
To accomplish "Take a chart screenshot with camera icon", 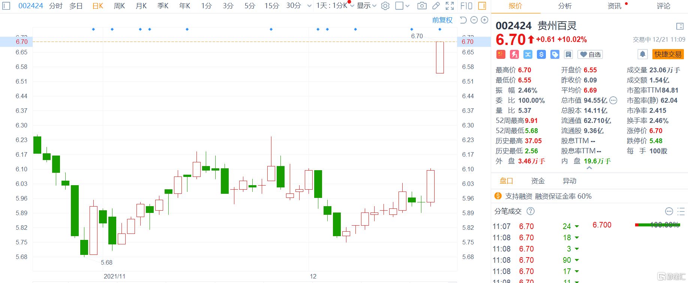I will 422,6.
